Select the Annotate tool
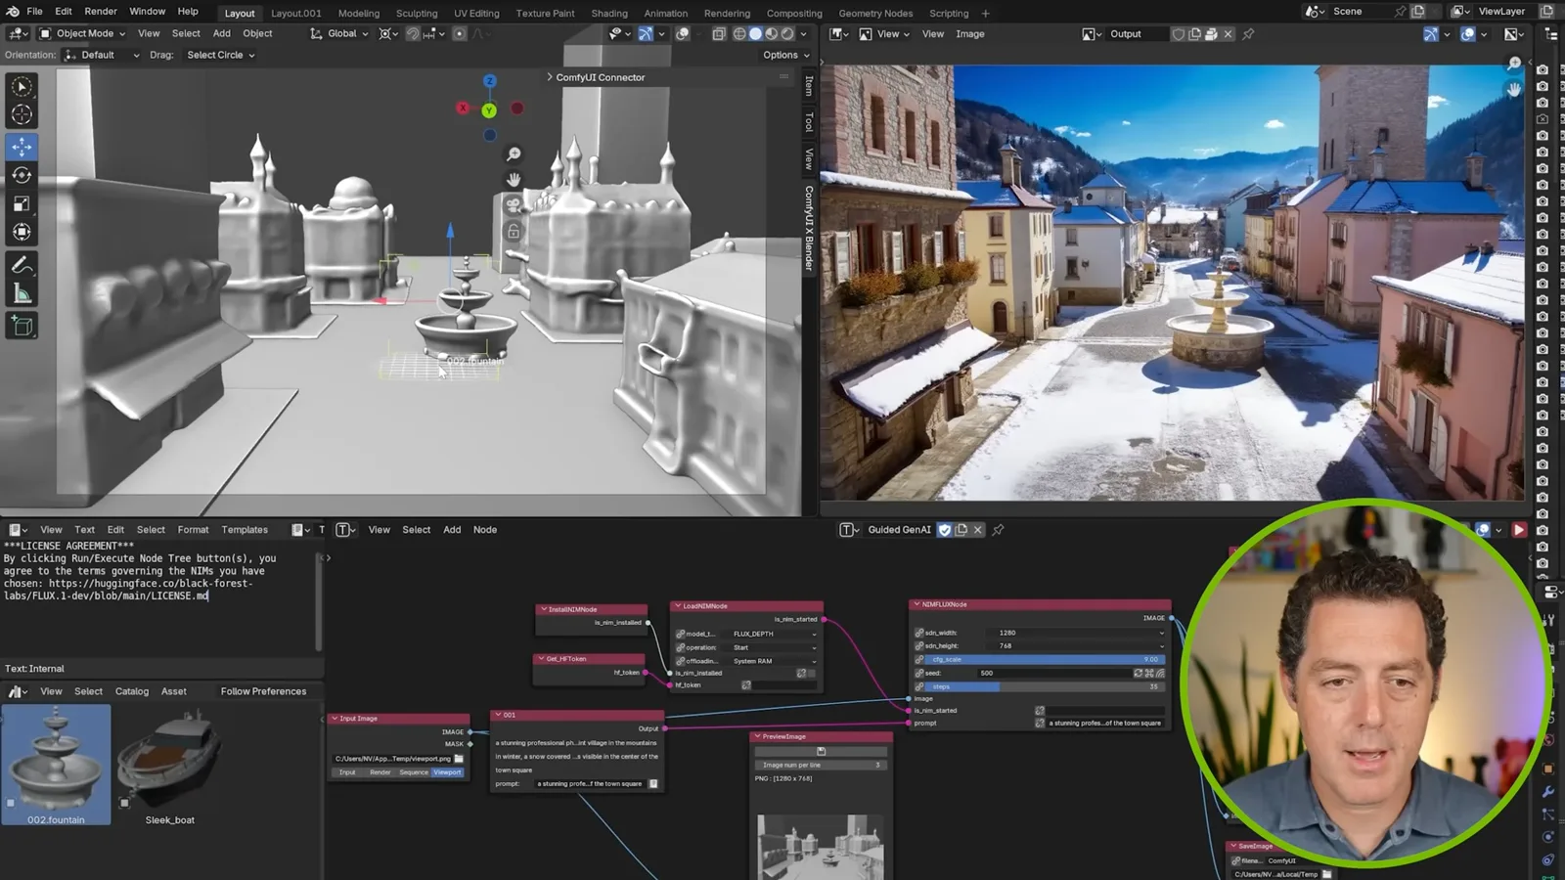The width and height of the screenshot is (1565, 880). (22, 265)
